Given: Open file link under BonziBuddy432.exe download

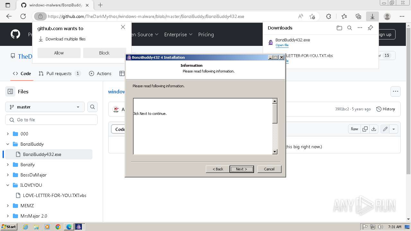Looking at the screenshot, I should pyautogui.click(x=282, y=45).
